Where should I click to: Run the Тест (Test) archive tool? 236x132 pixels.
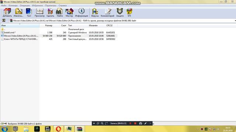[29, 12]
